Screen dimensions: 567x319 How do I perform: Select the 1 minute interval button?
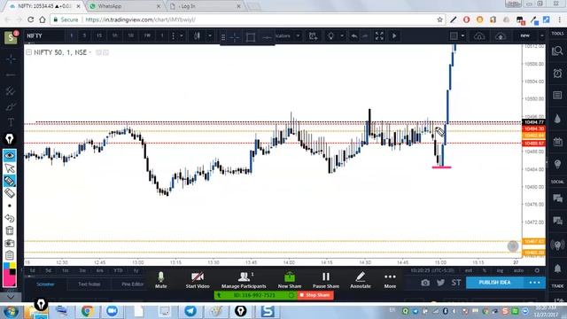pos(71,35)
